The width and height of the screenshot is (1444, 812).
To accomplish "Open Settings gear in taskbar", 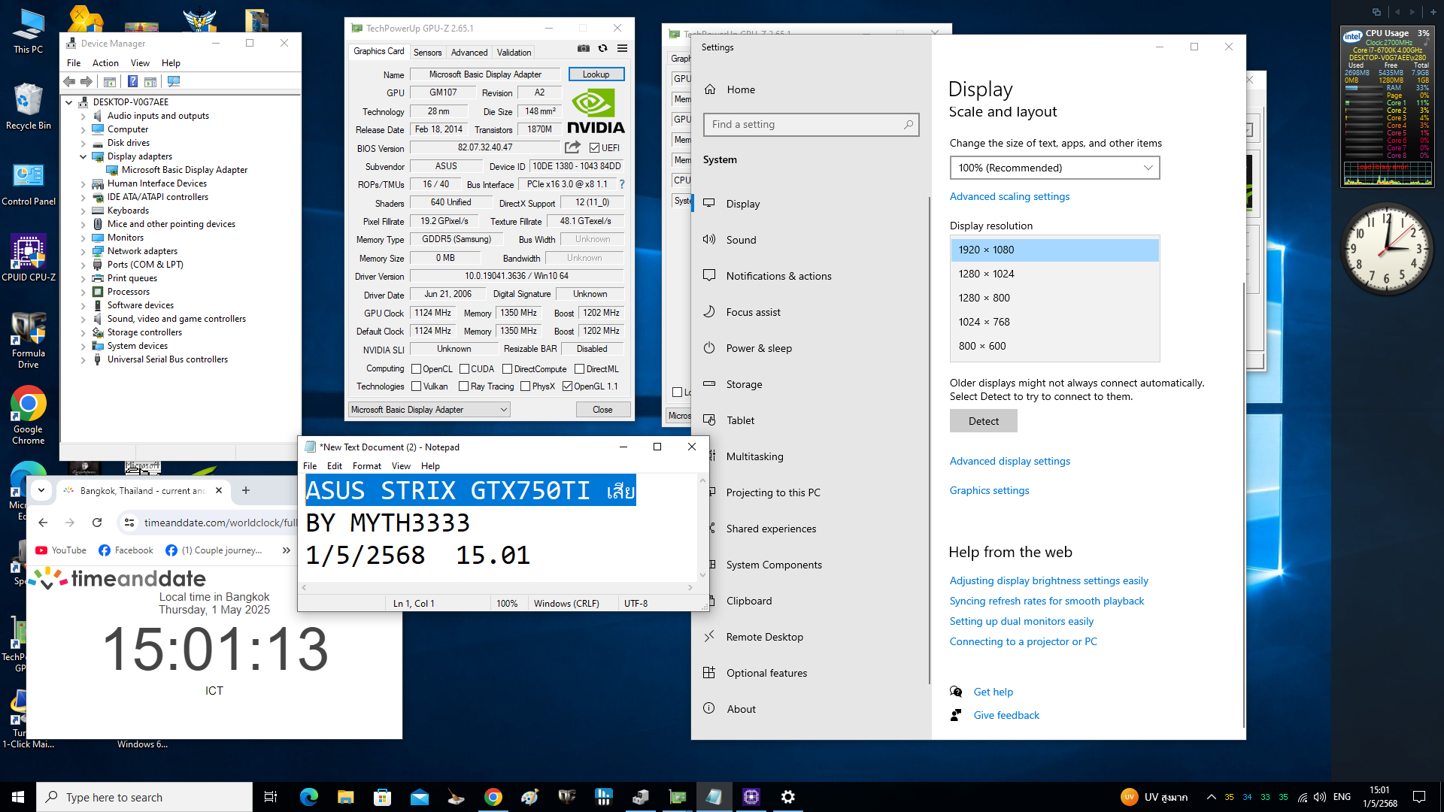I will pos(787,797).
